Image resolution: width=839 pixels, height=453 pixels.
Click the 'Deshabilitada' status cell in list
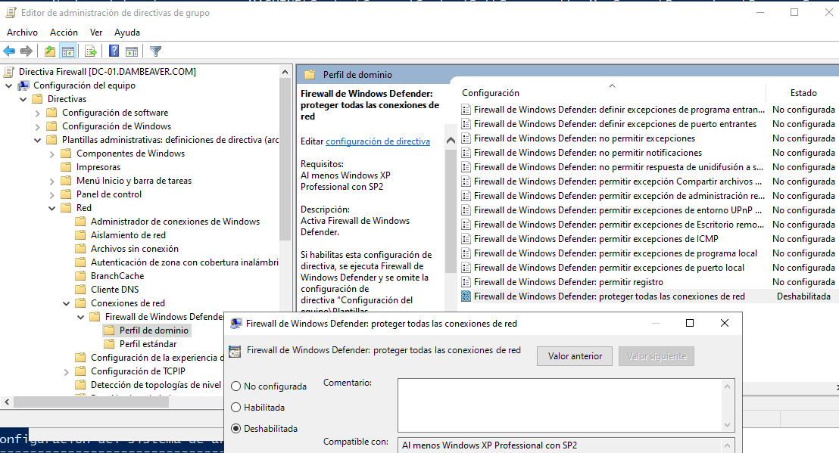click(x=803, y=296)
